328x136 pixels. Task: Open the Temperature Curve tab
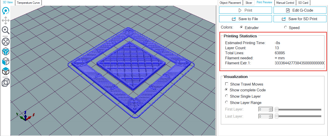click(x=28, y=3)
